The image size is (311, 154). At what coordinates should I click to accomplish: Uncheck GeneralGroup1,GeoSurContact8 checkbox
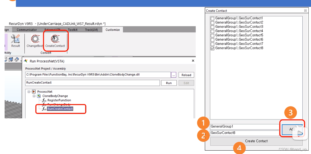pyautogui.click(x=212, y=48)
